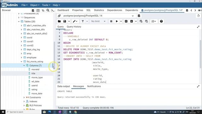Image resolution: width=202 pixels, height=114 pixels.
Task: Collapse the Columns (7) node
Action: point(24,66)
